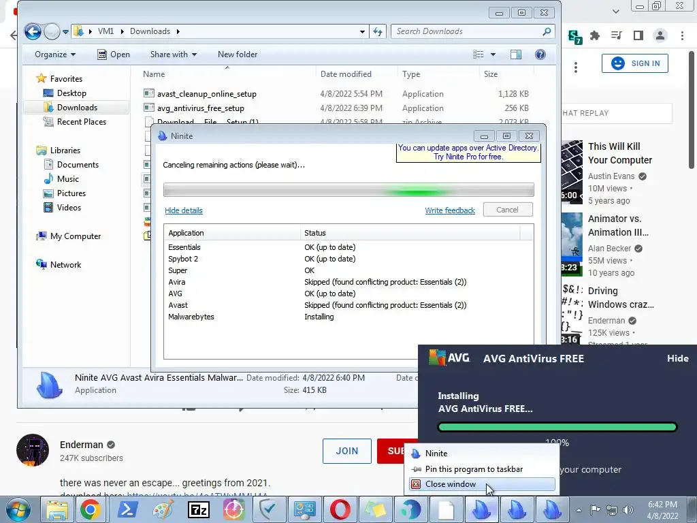Select the Malwarebytes row in Ninite
The height and width of the screenshot is (523, 697).
(x=348, y=317)
